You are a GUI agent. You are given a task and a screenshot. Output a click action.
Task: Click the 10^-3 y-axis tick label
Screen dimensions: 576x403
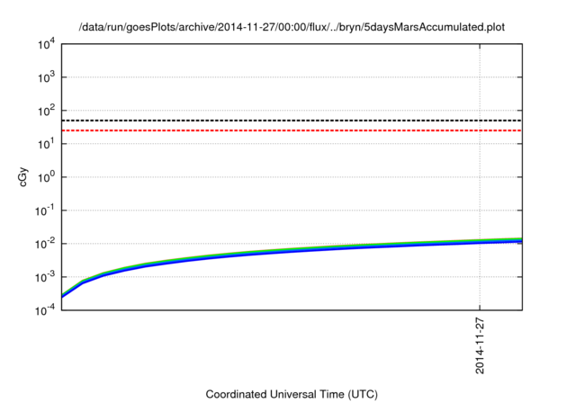(x=46, y=277)
